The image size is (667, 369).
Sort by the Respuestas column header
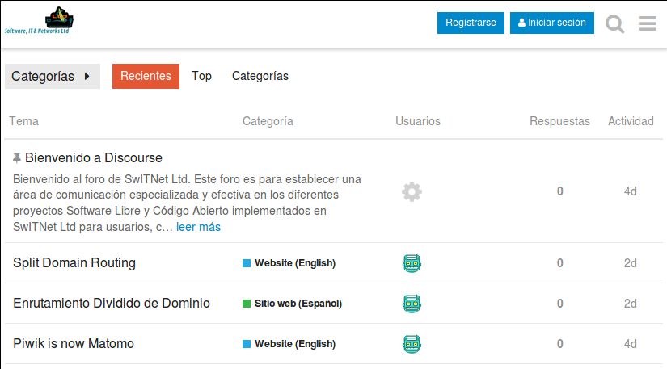[559, 121]
